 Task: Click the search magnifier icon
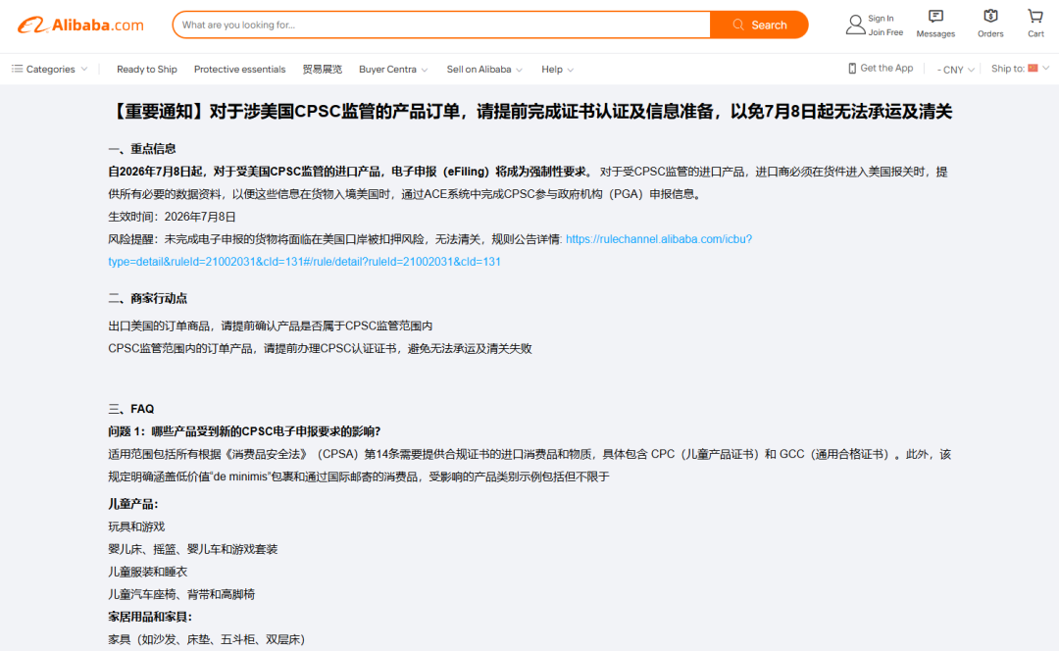coord(738,25)
